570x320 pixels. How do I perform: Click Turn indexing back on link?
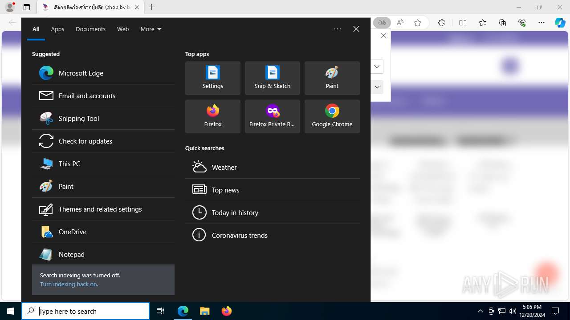click(69, 284)
